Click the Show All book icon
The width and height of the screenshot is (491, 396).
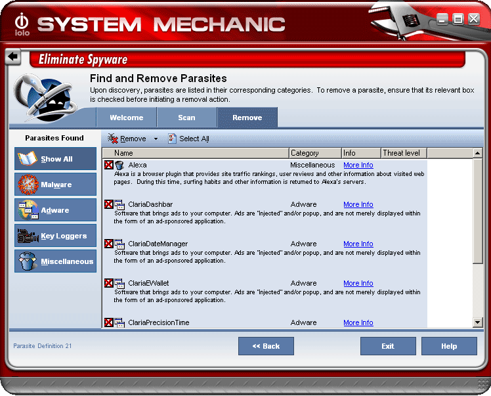pos(28,158)
